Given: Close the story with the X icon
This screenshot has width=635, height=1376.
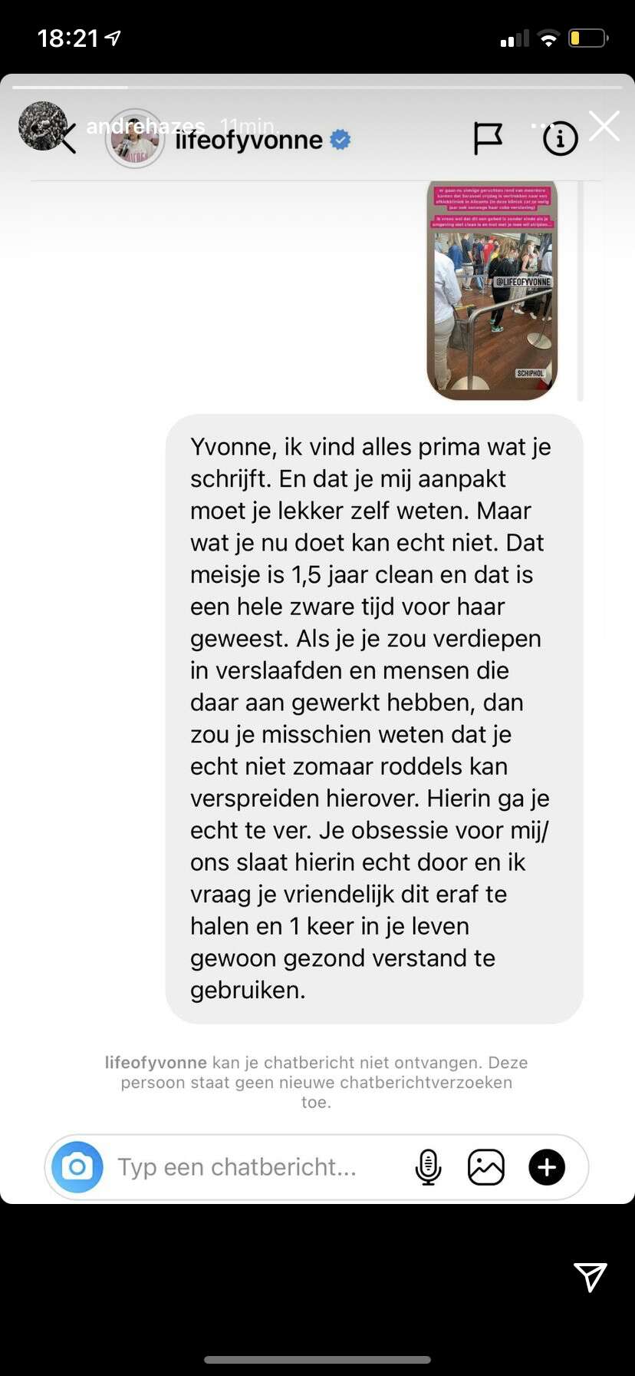Looking at the screenshot, I should pyautogui.click(x=604, y=126).
